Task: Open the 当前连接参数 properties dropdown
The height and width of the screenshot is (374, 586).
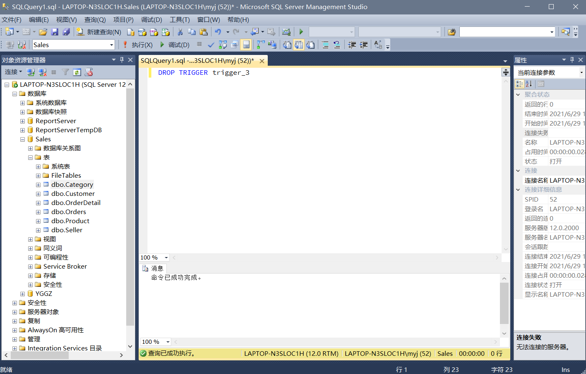Action: point(581,73)
